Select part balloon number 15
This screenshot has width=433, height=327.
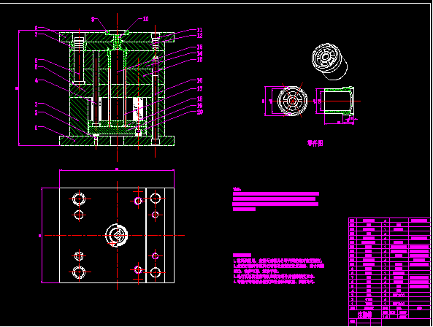point(199,60)
